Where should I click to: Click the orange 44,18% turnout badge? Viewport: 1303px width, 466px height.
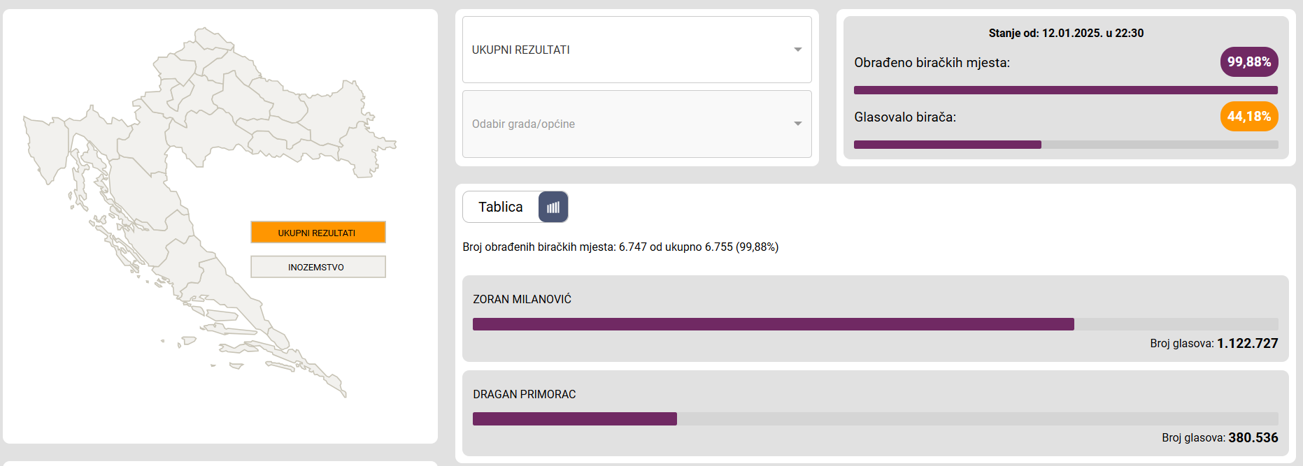(1249, 117)
